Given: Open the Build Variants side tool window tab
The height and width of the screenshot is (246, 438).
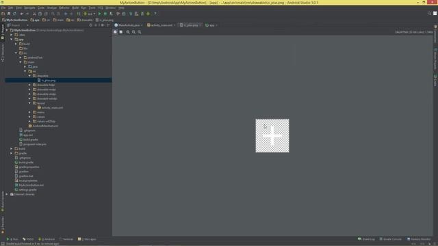Looking at the screenshot, I should coord(3,202).
